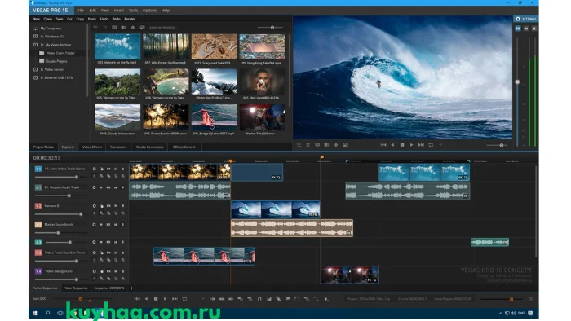Switch to New Sequence tab

click(x=76, y=288)
